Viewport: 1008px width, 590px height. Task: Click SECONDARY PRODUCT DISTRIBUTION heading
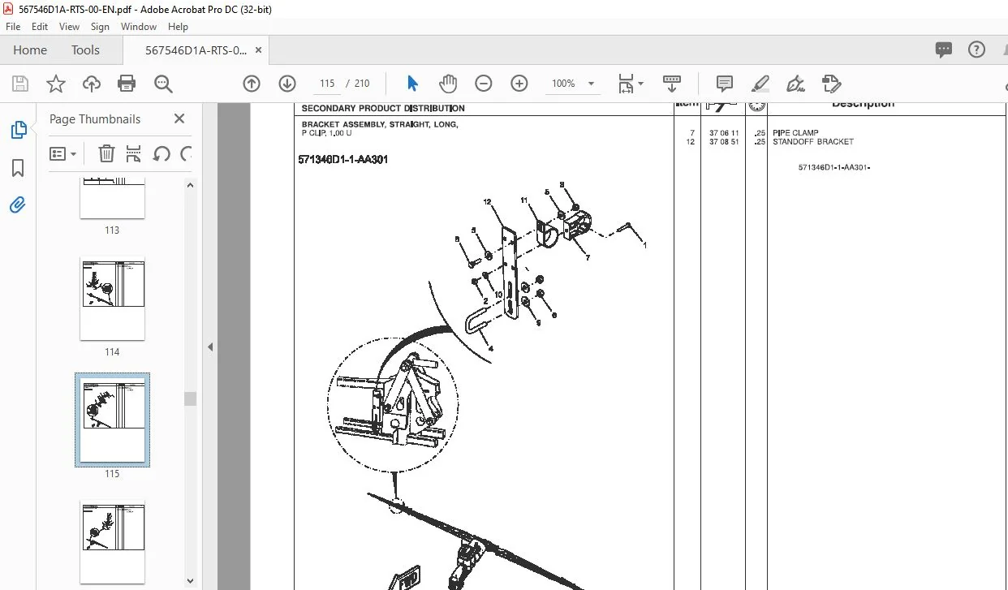383,108
